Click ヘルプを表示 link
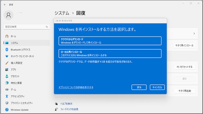 pos(66,104)
